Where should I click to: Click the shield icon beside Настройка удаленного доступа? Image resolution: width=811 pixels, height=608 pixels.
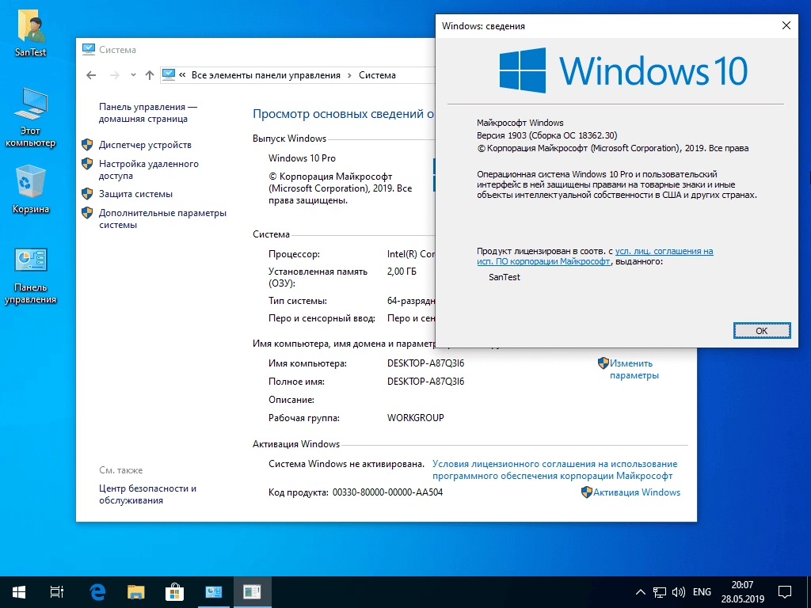[x=87, y=164]
